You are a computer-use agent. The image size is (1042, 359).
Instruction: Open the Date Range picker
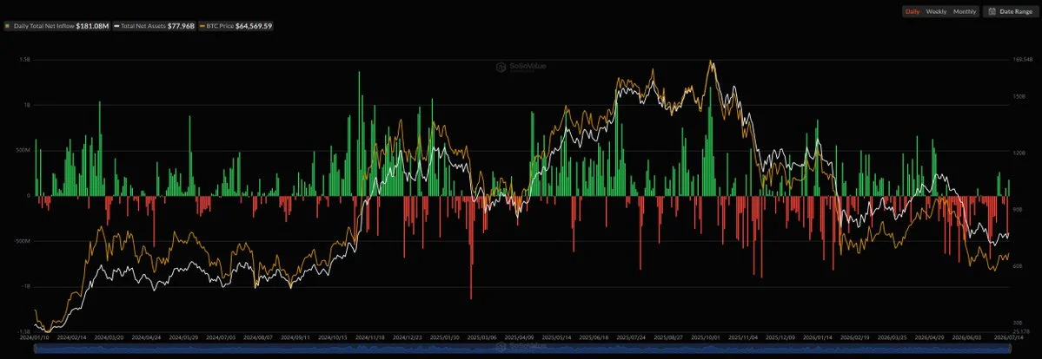[1010, 11]
